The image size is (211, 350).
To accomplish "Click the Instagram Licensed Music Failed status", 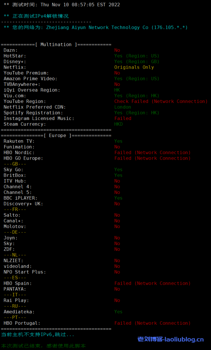I will [123, 119].
